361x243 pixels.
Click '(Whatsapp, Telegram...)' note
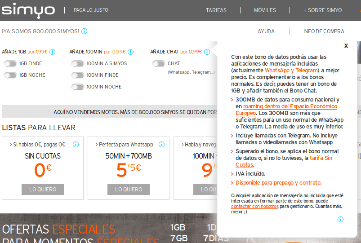(191, 72)
